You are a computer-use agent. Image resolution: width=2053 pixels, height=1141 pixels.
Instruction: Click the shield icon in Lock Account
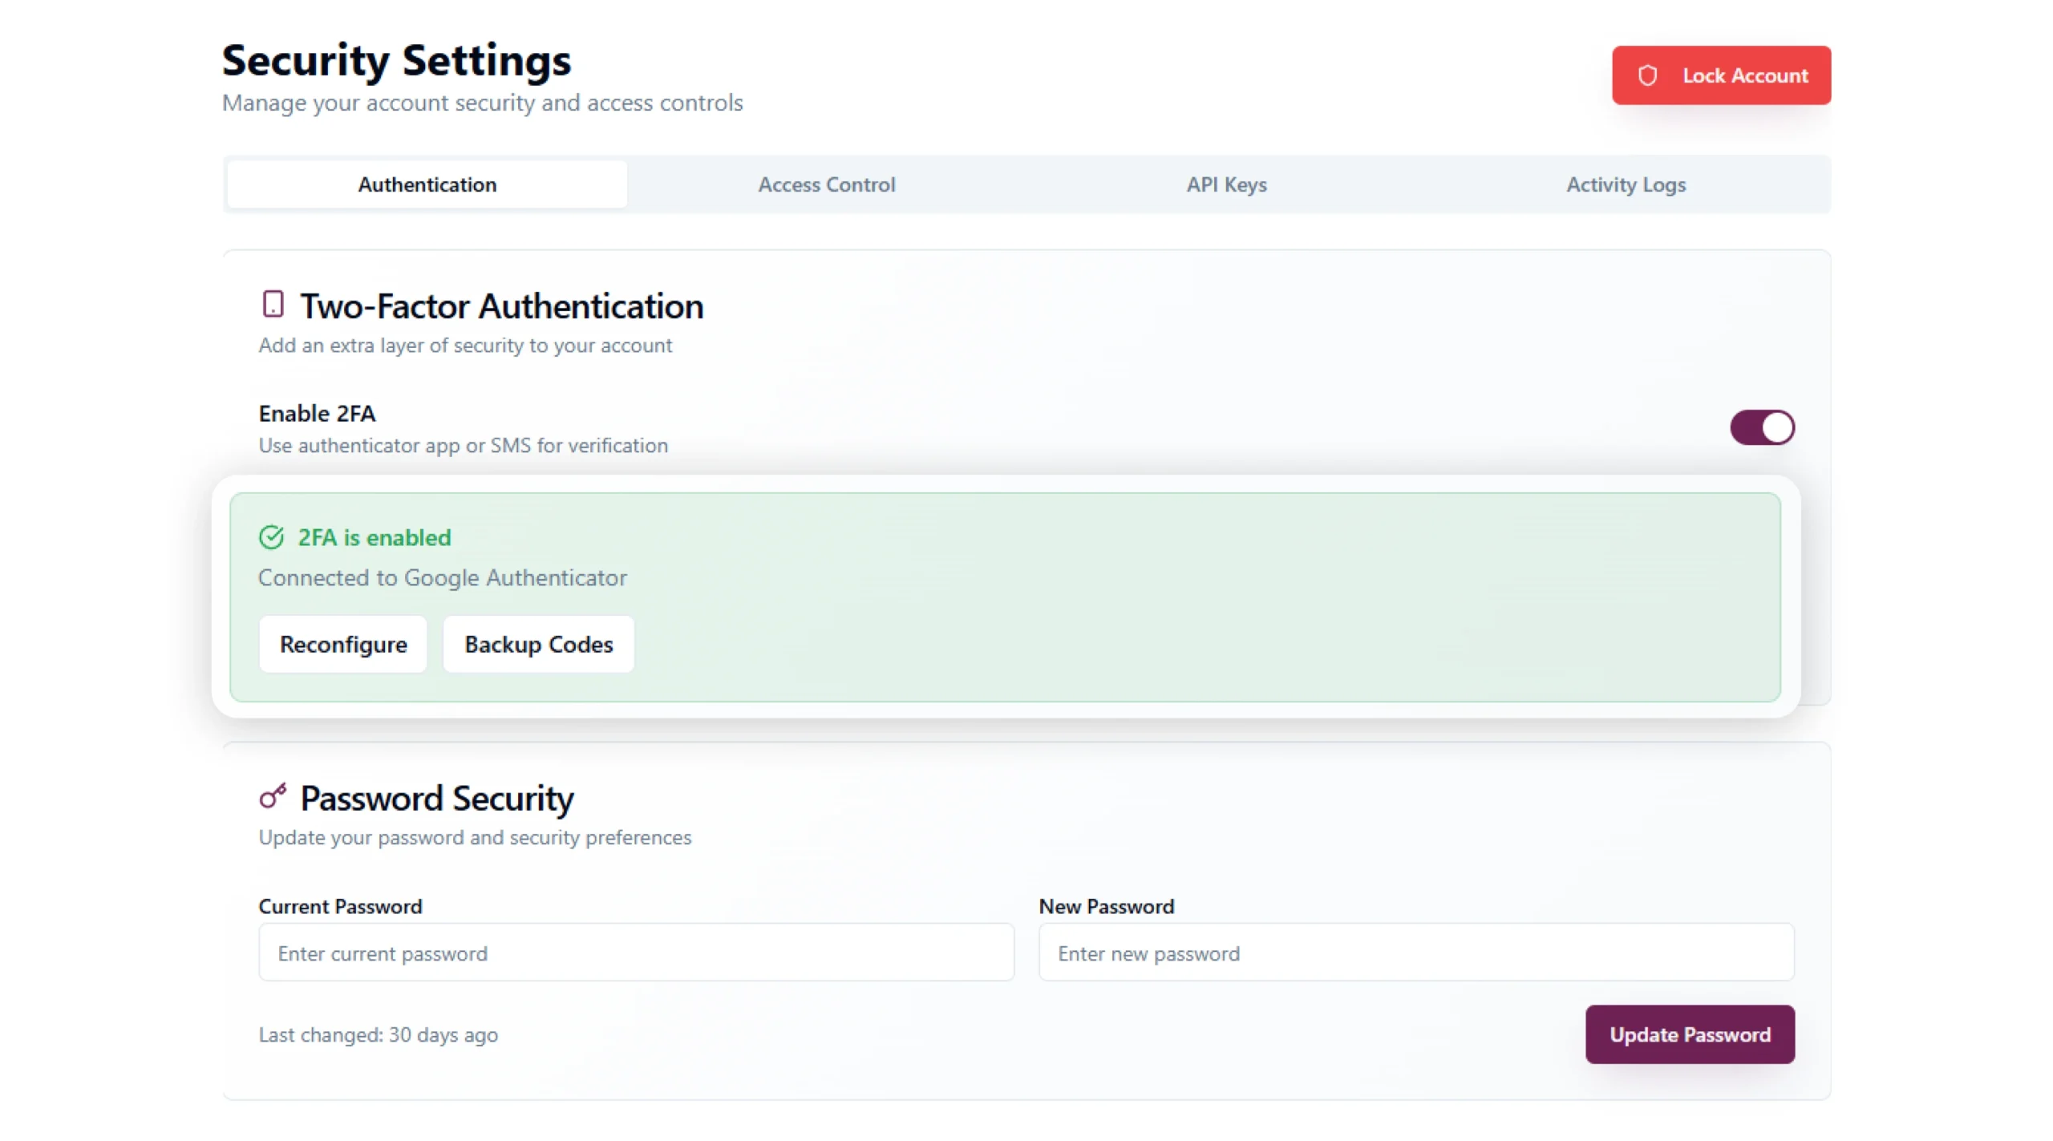point(1647,75)
